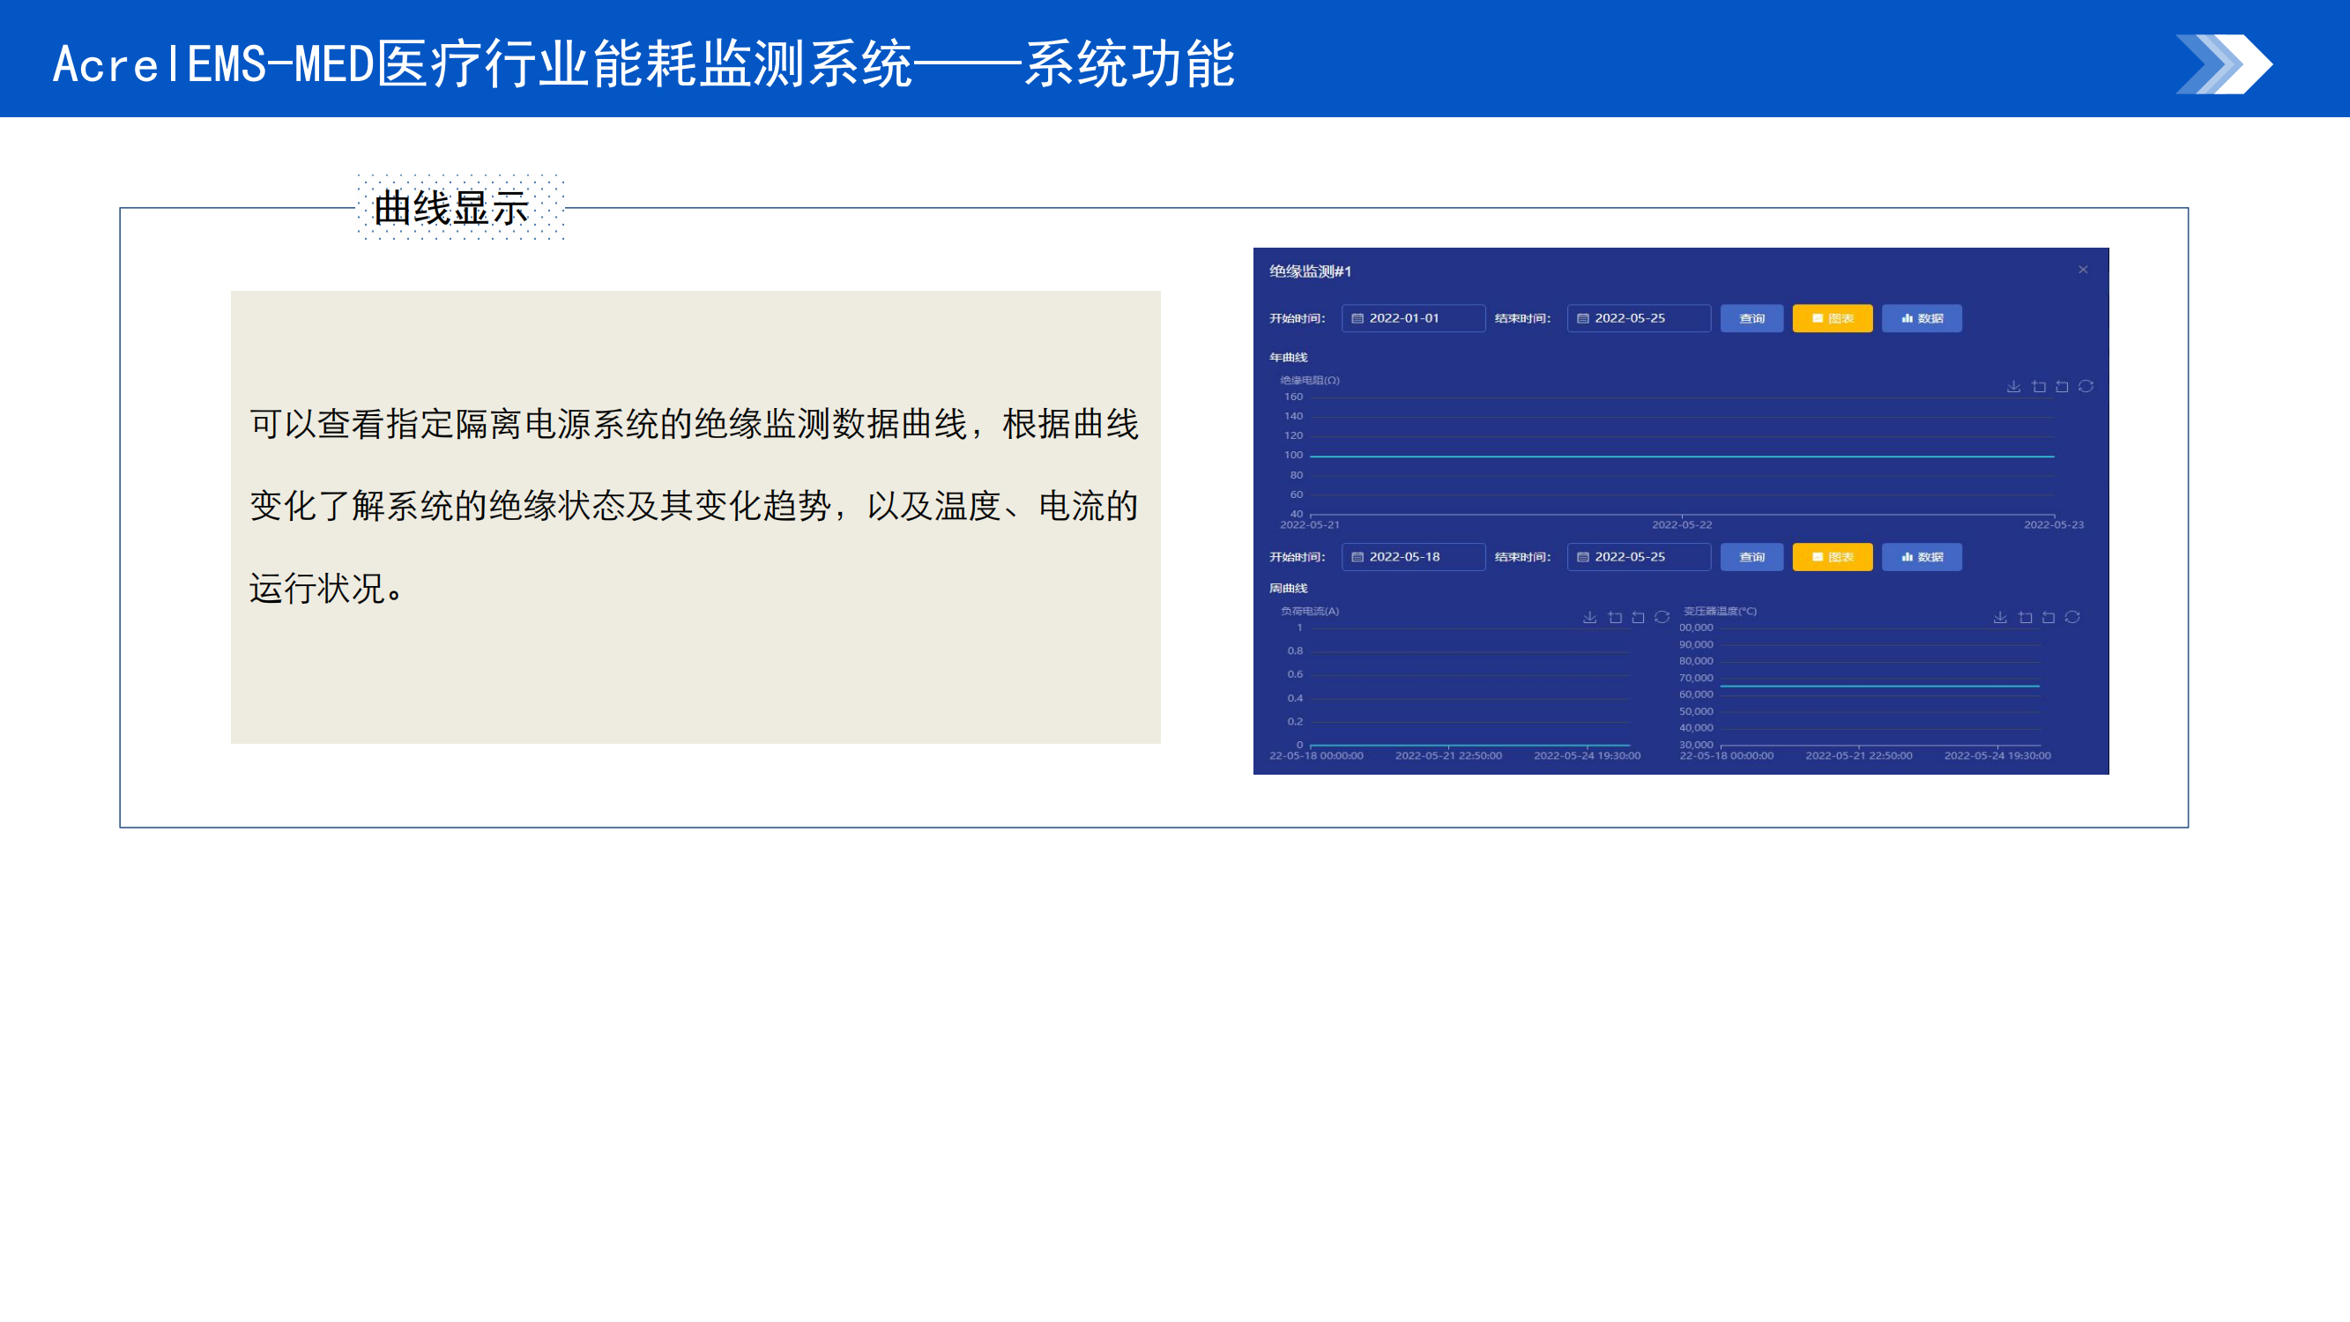The height and width of the screenshot is (1322, 2350).
Task: Click the double-chevron arrow in the slide header
Action: tap(2223, 63)
